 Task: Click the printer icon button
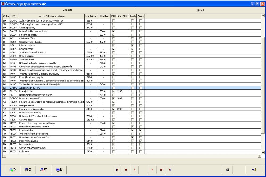pos(227,170)
